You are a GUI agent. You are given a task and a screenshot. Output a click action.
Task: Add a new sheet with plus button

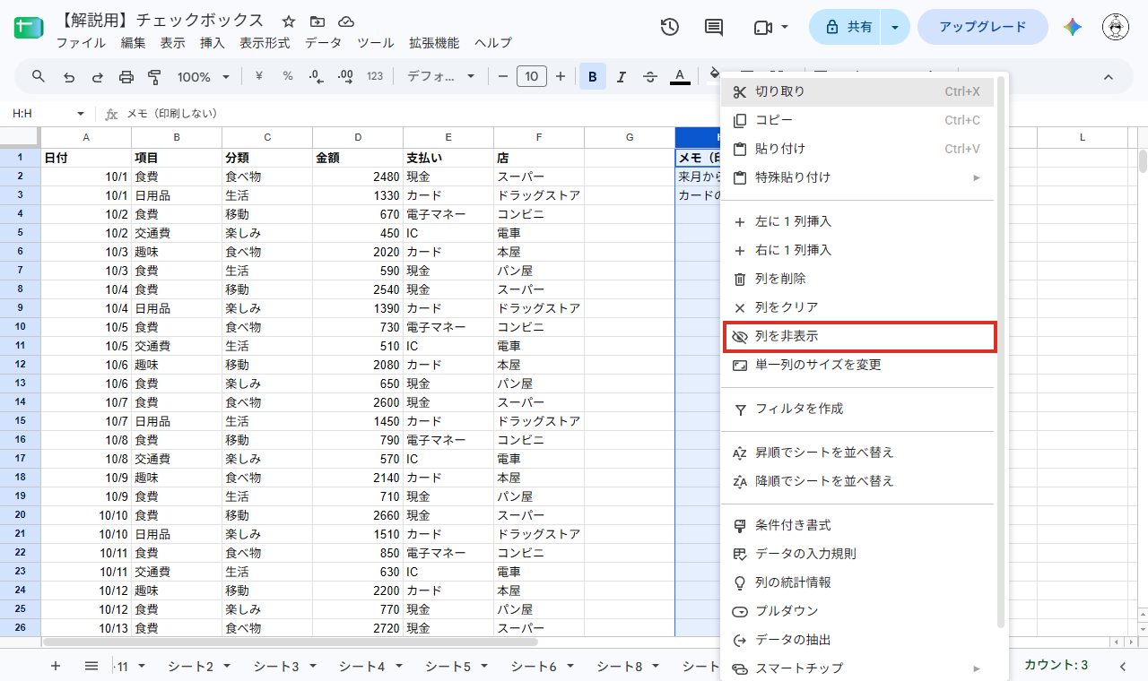coord(56,666)
